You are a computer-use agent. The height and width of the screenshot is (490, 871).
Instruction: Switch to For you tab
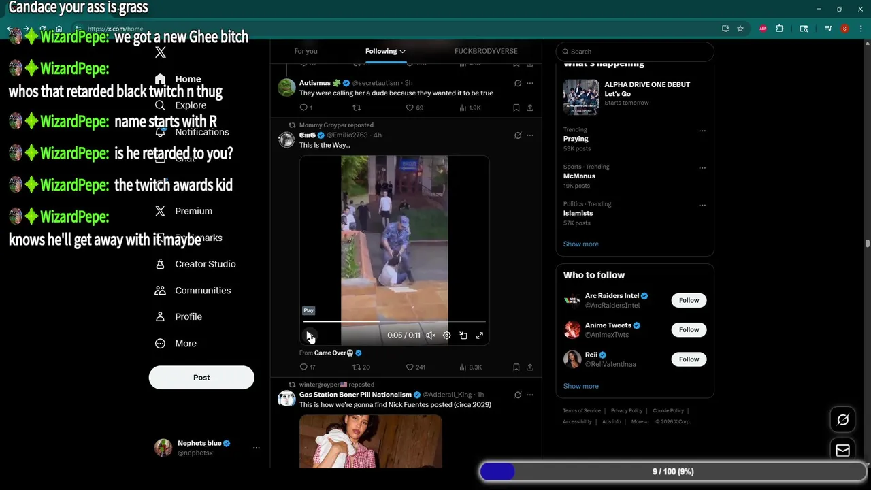[x=306, y=52]
